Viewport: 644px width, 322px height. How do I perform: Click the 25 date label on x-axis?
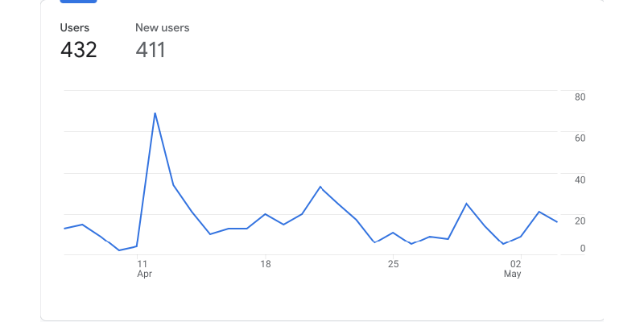(x=393, y=263)
